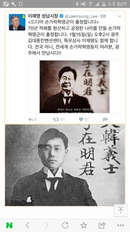Tap the tweet author's profile avatar

(17, 22)
